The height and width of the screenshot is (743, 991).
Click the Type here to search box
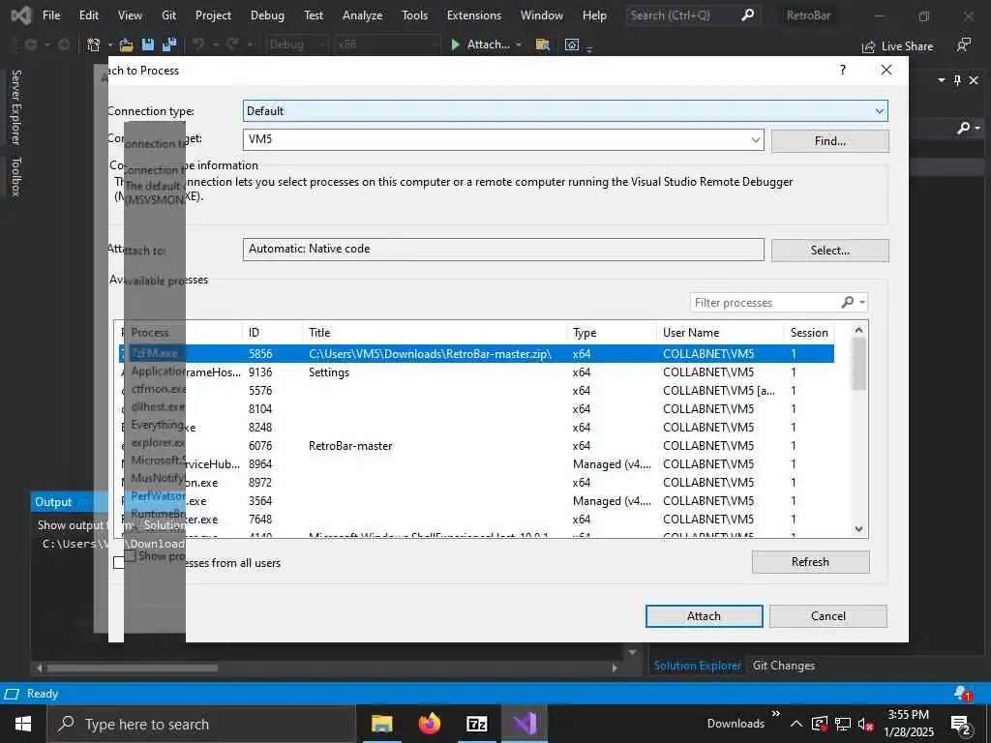coord(201,724)
